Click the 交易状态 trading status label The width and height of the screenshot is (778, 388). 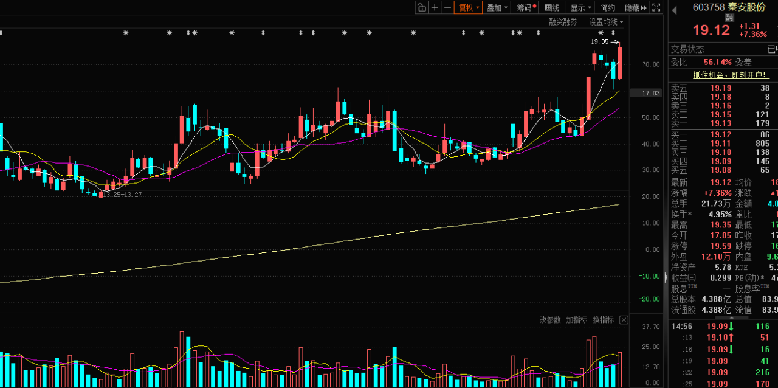(x=687, y=49)
